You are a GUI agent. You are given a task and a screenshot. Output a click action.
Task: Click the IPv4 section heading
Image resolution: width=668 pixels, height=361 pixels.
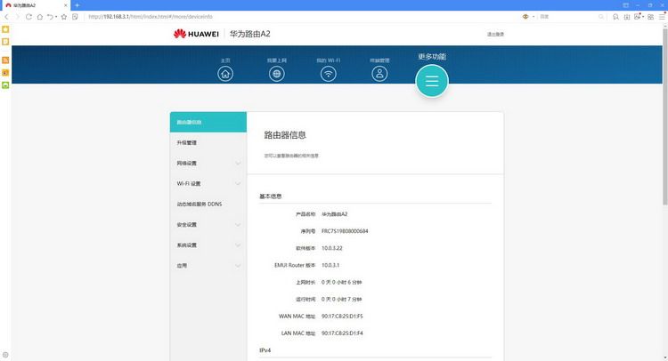pos(265,350)
